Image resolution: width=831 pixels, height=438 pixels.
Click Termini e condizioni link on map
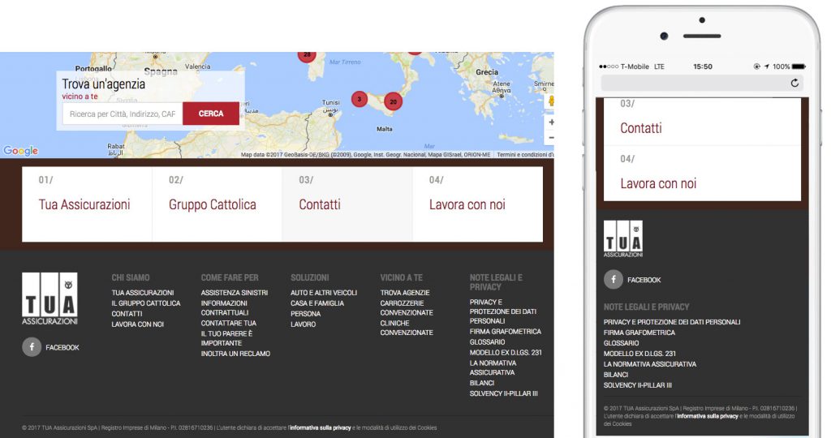pyautogui.click(x=525, y=155)
